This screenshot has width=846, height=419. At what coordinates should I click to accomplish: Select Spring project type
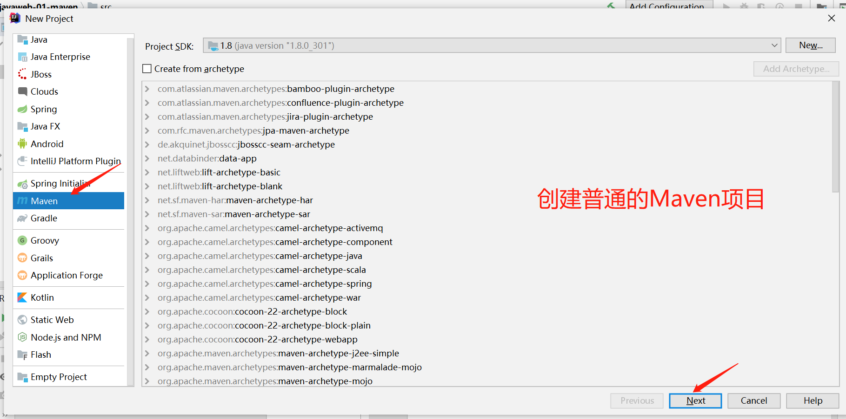pyautogui.click(x=69, y=109)
